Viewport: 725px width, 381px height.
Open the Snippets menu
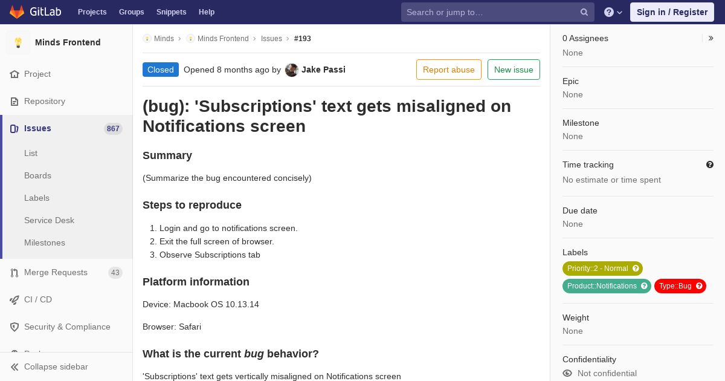(x=171, y=12)
